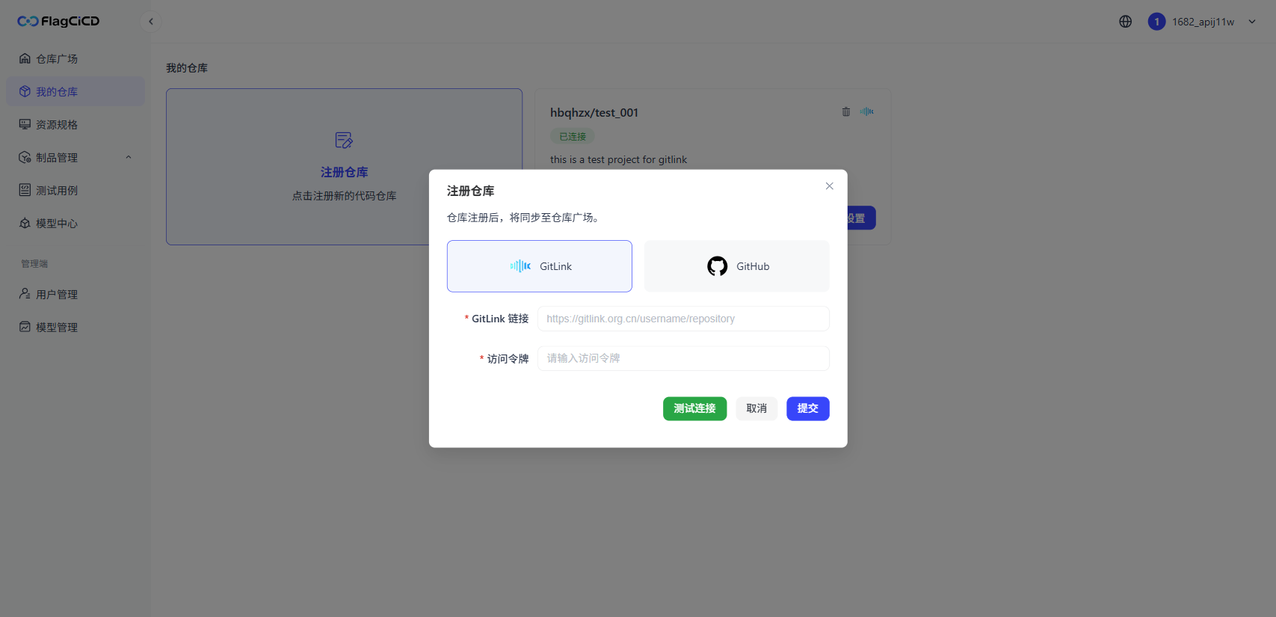
Task: Select GitLink as repository source
Action: point(540,266)
